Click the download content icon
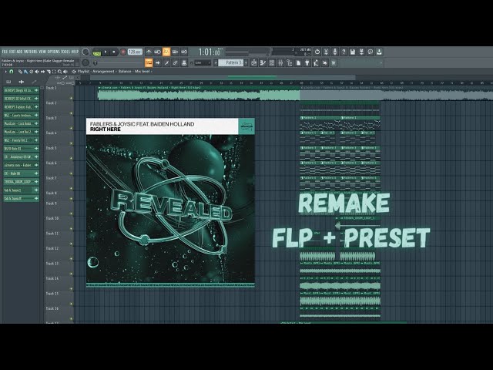 click(x=380, y=52)
